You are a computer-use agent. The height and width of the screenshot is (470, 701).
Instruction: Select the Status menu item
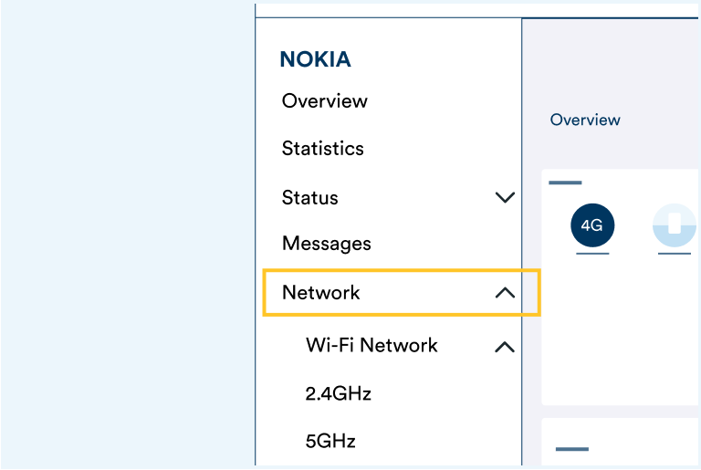pyautogui.click(x=309, y=198)
